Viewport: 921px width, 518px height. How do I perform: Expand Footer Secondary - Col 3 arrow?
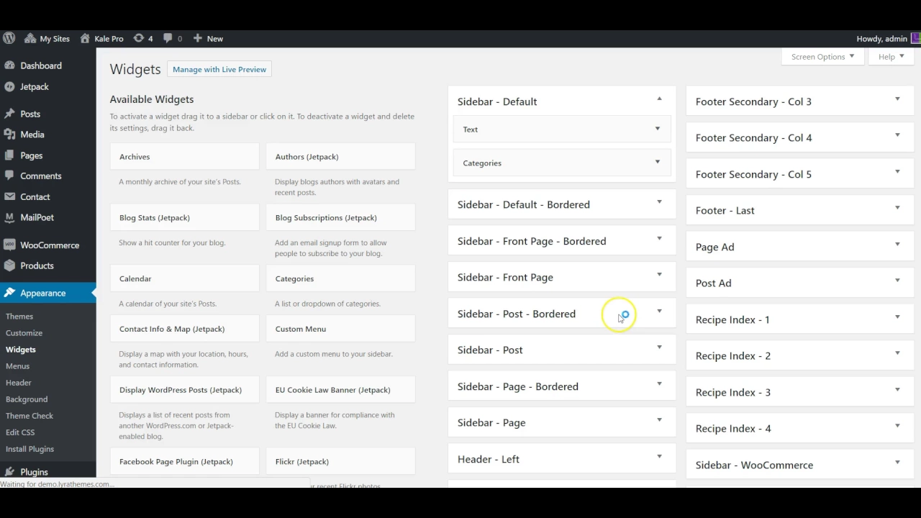pos(897,99)
